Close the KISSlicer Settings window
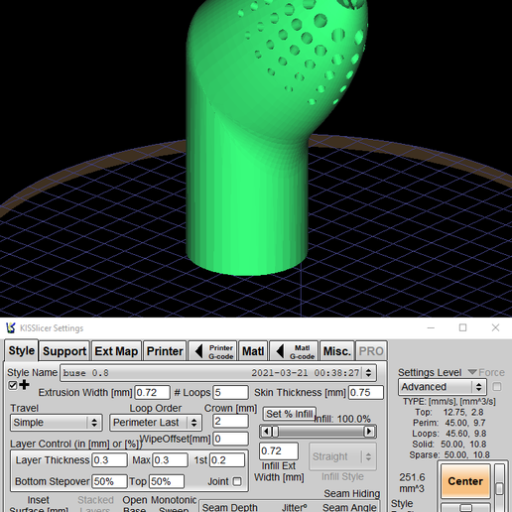The height and width of the screenshot is (512, 512). click(495, 327)
